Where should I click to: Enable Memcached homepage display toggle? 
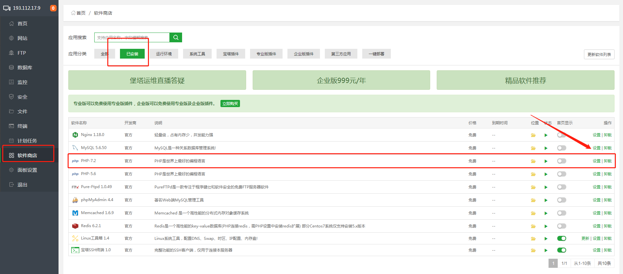coord(562,213)
